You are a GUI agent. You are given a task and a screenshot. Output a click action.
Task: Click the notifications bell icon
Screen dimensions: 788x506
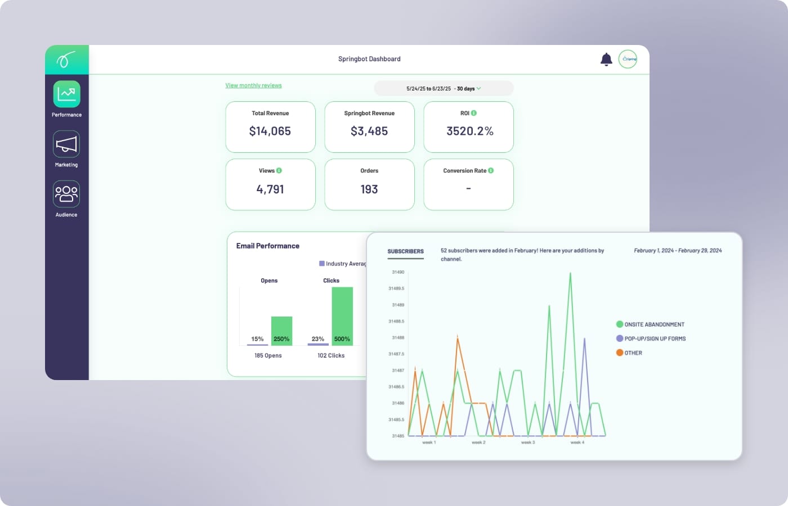(x=606, y=60)
